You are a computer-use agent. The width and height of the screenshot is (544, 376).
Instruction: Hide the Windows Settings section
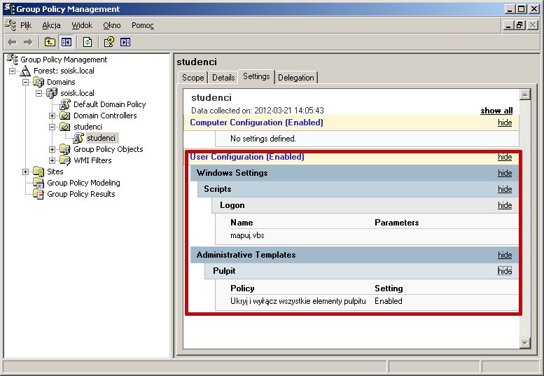pyautogui.click(x=505, y=173)
